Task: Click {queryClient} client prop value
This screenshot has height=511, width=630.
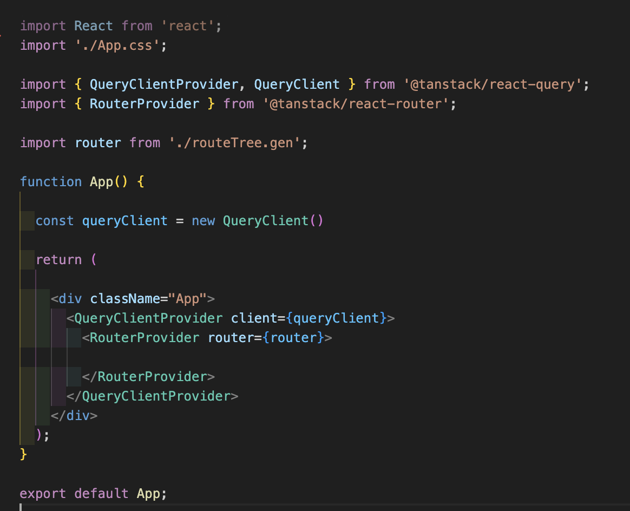Action: (x=336, y=318)
